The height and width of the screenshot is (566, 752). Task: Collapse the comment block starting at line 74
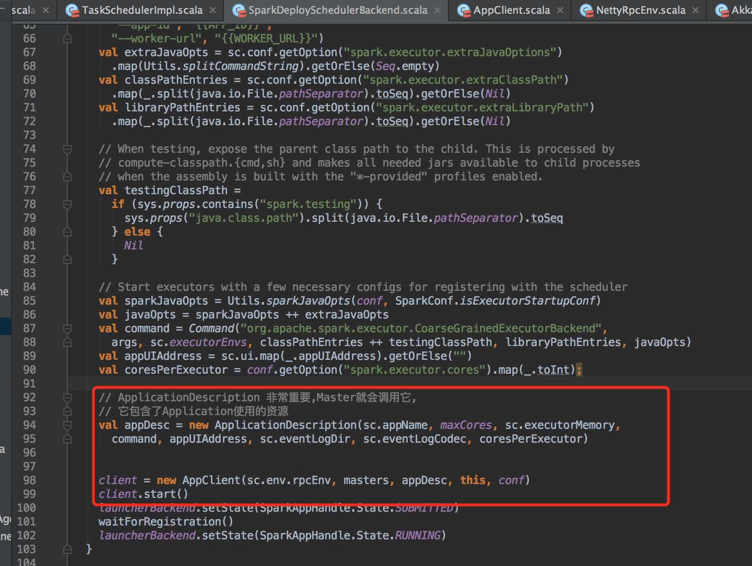pos(67,149)
